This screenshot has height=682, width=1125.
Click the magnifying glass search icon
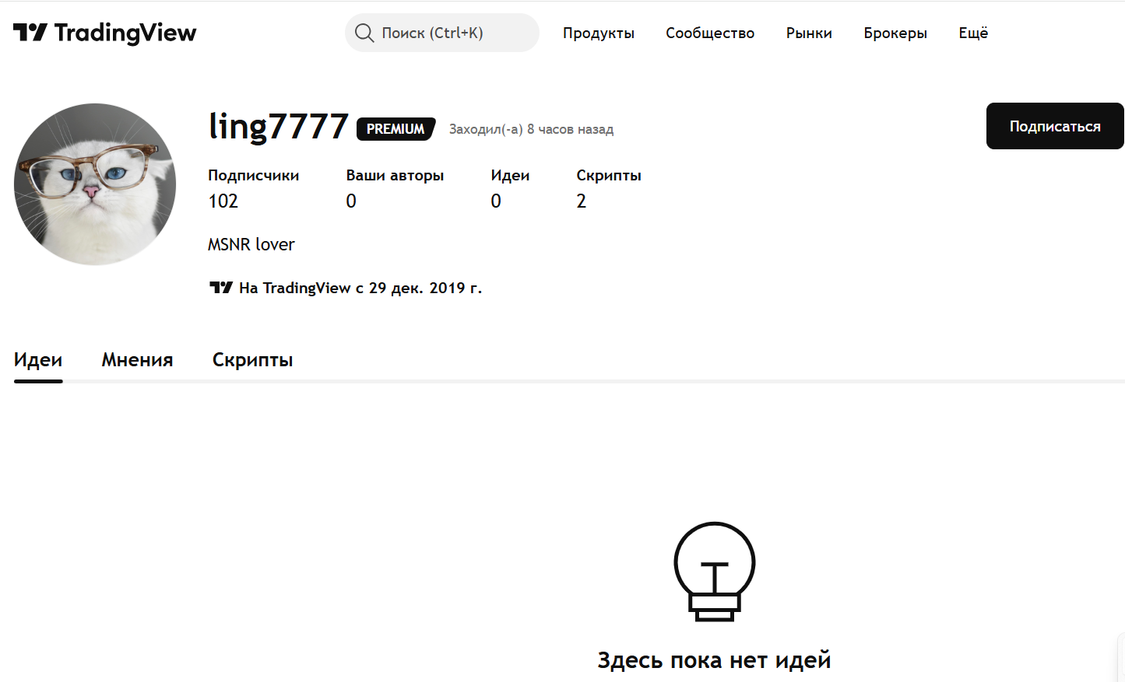tap(364, 33)
